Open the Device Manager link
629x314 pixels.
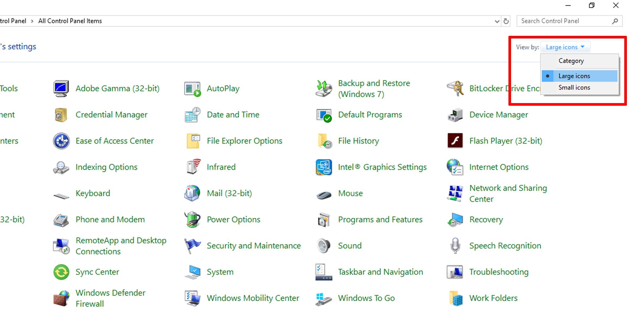click(498, 115)
